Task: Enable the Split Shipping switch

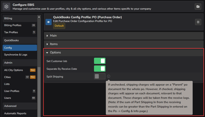Action: point(100,76)
